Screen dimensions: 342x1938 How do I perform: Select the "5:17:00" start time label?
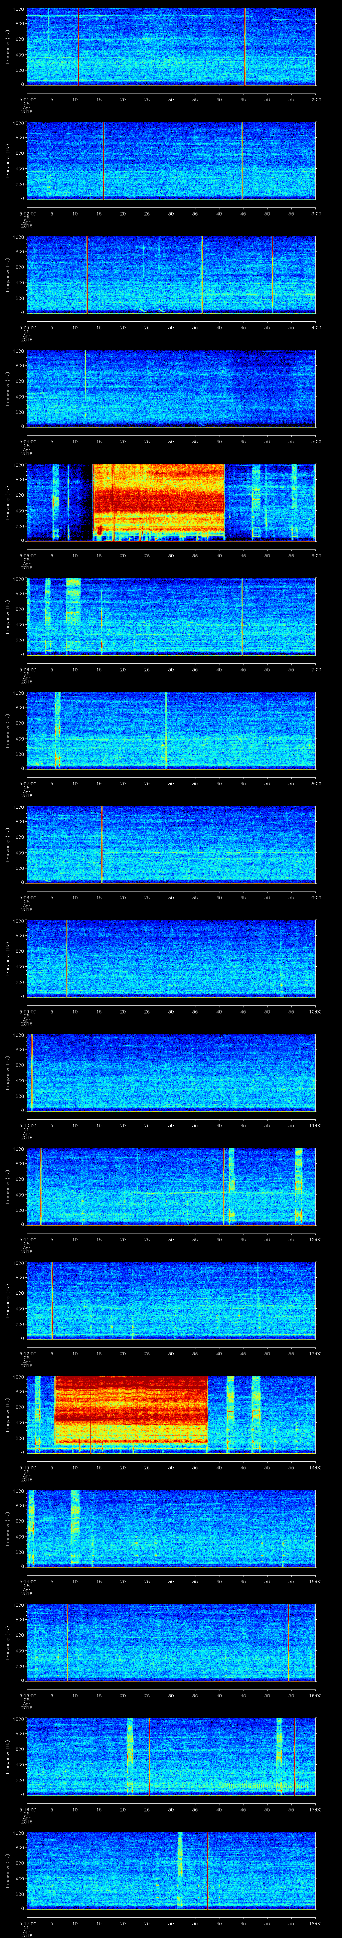[27, 1924]
